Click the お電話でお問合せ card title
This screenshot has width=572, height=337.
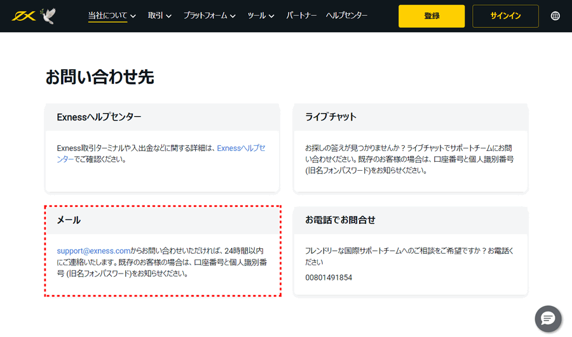341,220
